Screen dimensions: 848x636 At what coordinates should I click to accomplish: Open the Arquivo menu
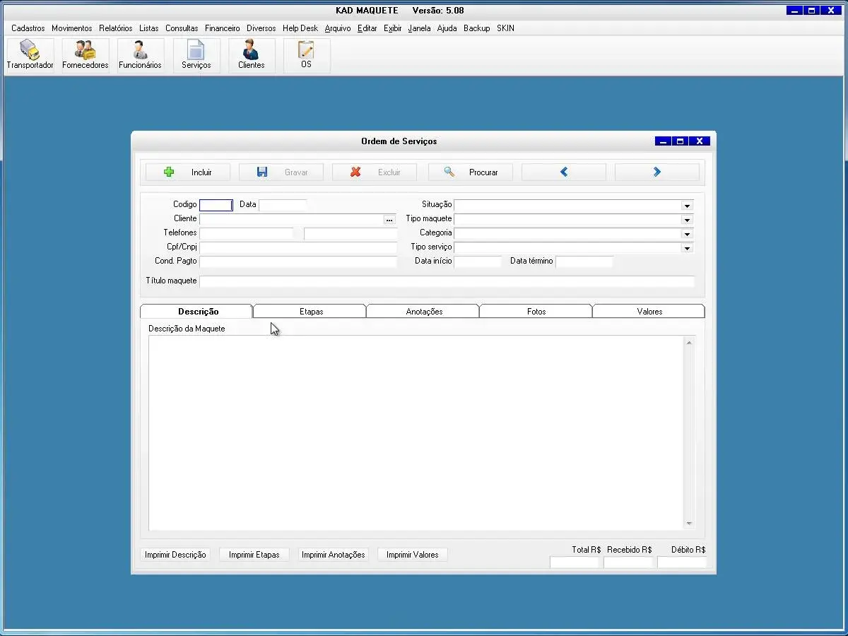point(338,28)
